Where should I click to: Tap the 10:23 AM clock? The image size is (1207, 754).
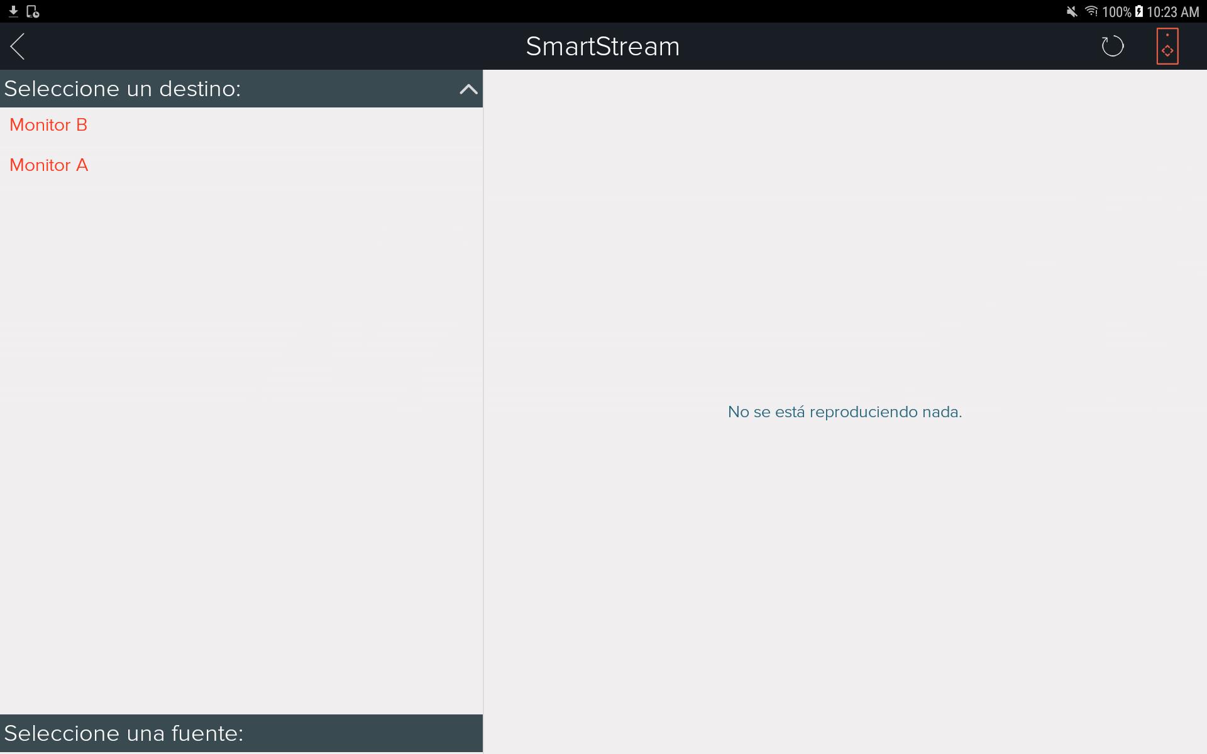[x=1173, y=12]
